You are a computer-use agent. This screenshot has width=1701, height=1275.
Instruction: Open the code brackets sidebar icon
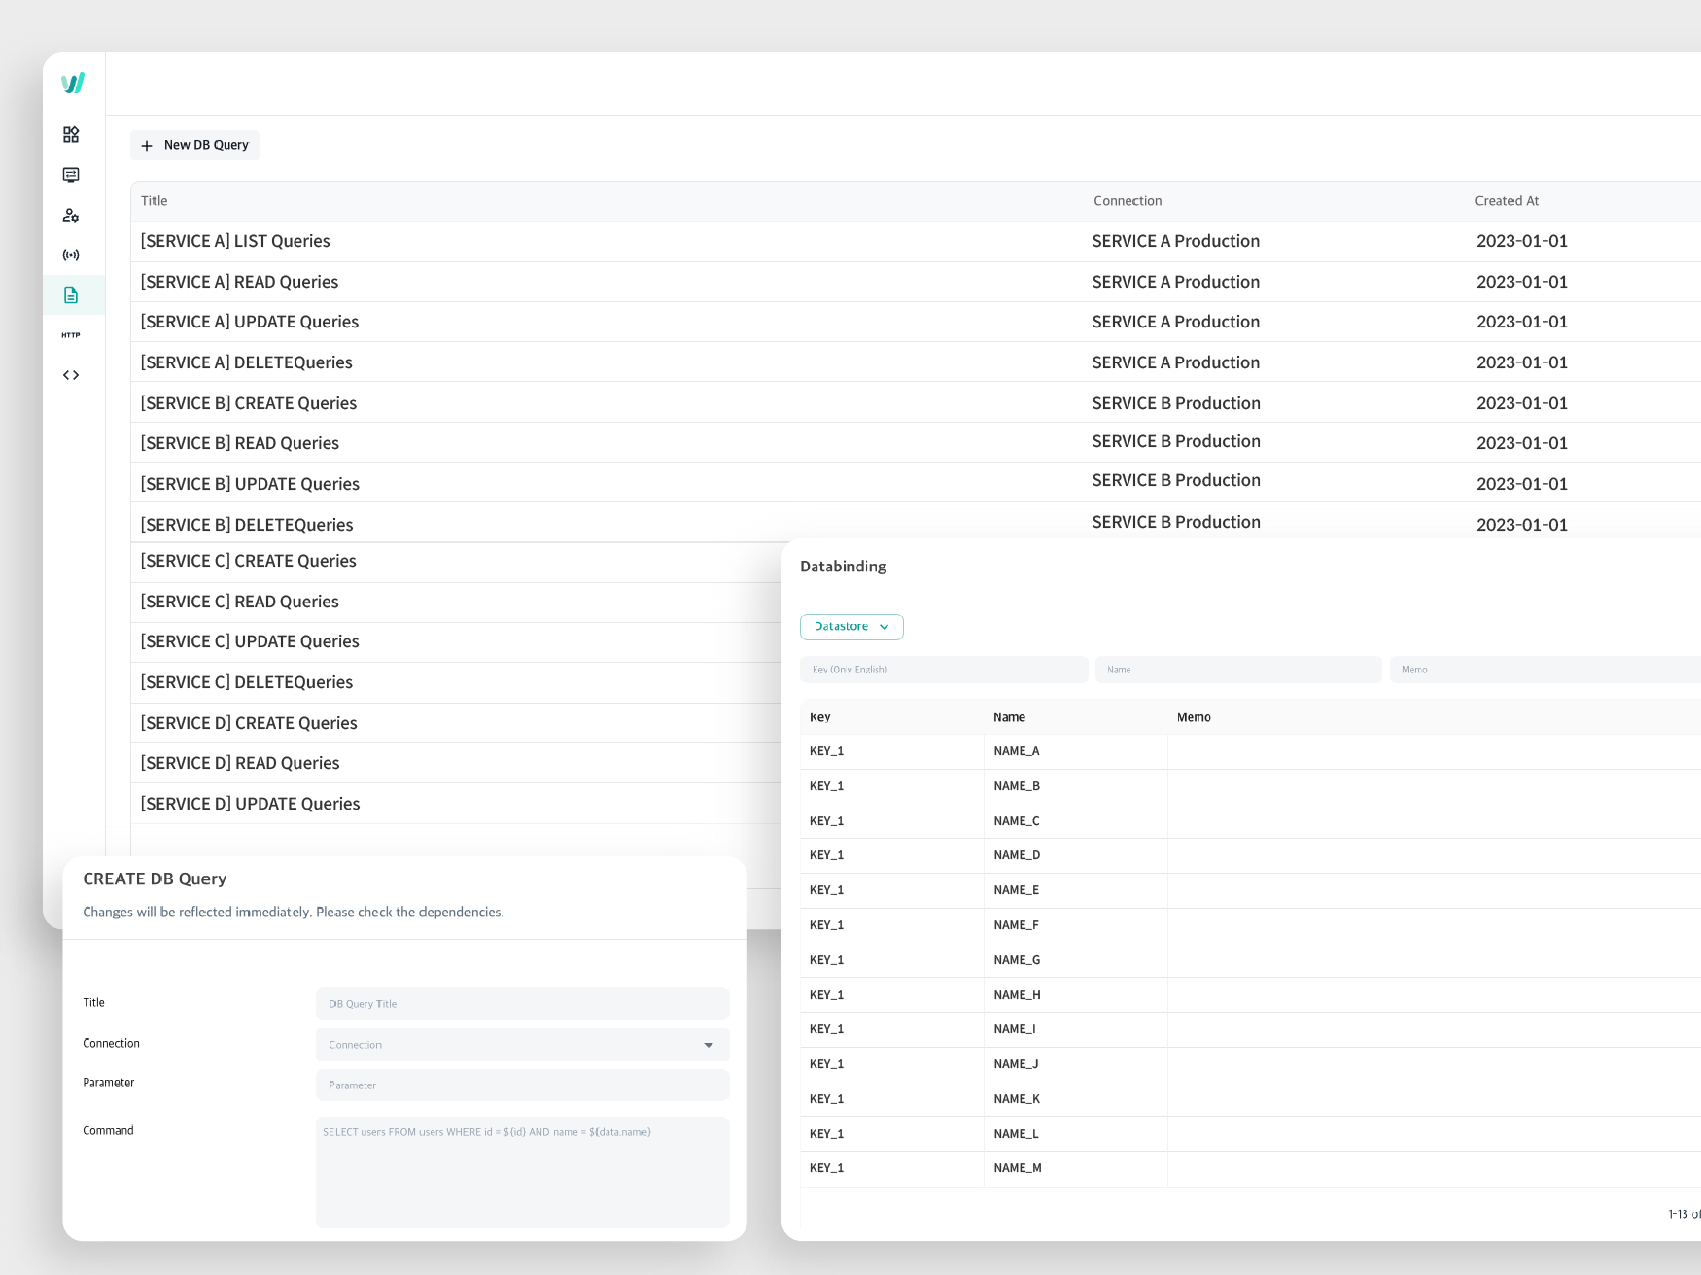click(x=71, y=375)
